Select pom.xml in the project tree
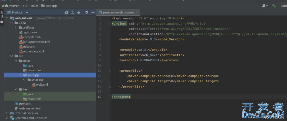The width and height of the screenshot is (287, 121). coord(23,104)
